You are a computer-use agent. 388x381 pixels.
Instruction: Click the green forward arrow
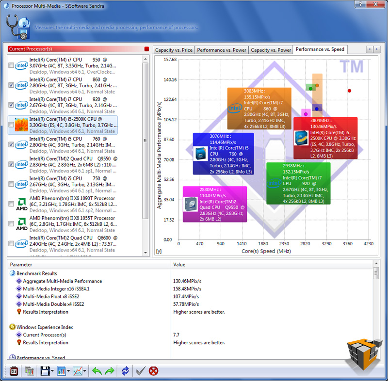[x=110, y=371]
